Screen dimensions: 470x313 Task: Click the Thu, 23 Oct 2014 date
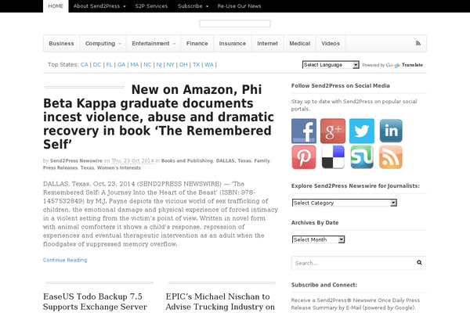[x=132, y=161]
